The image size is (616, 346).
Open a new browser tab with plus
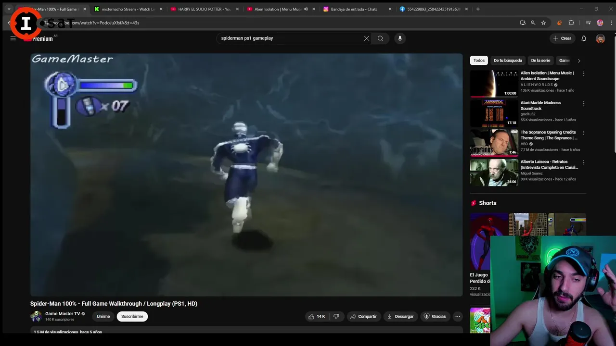click(478, 9)
